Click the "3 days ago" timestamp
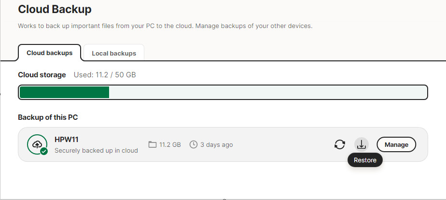 (x=216, y=144)
